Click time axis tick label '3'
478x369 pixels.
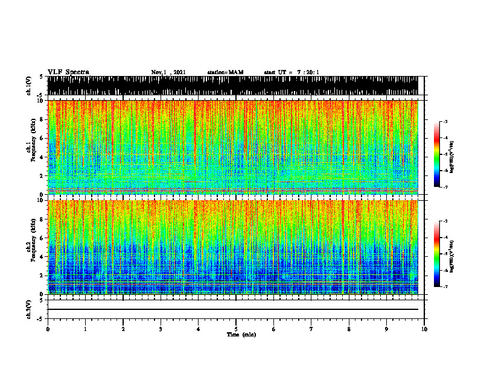point(161,329)
